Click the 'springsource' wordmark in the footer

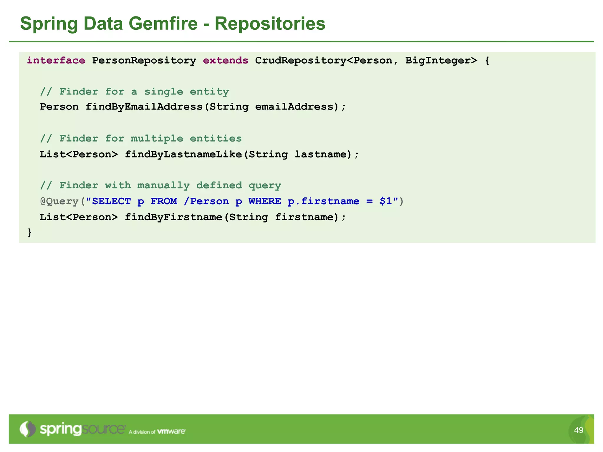[x=83, y=430]
